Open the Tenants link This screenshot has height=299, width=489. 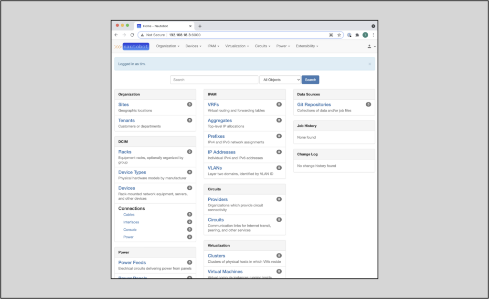point(126,121)
